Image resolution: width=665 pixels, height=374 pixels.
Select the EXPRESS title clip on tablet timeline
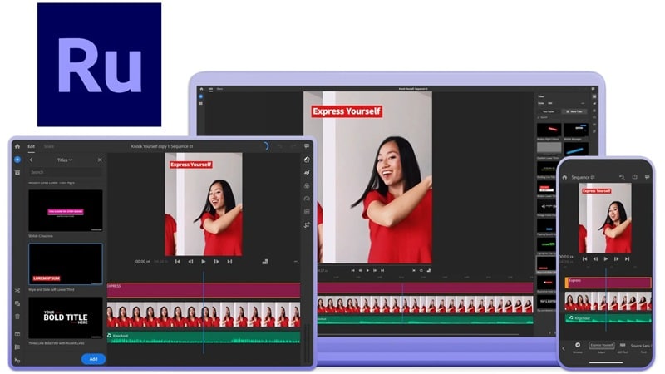[x=204, y=290]
